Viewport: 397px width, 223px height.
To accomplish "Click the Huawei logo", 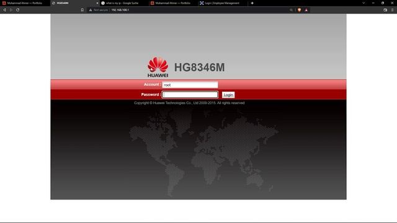I will [158, 67].
